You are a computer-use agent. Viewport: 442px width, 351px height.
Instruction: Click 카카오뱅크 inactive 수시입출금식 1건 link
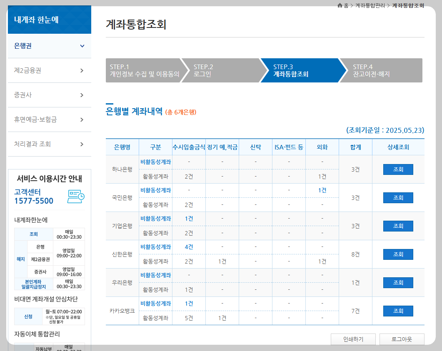[189, 304]
